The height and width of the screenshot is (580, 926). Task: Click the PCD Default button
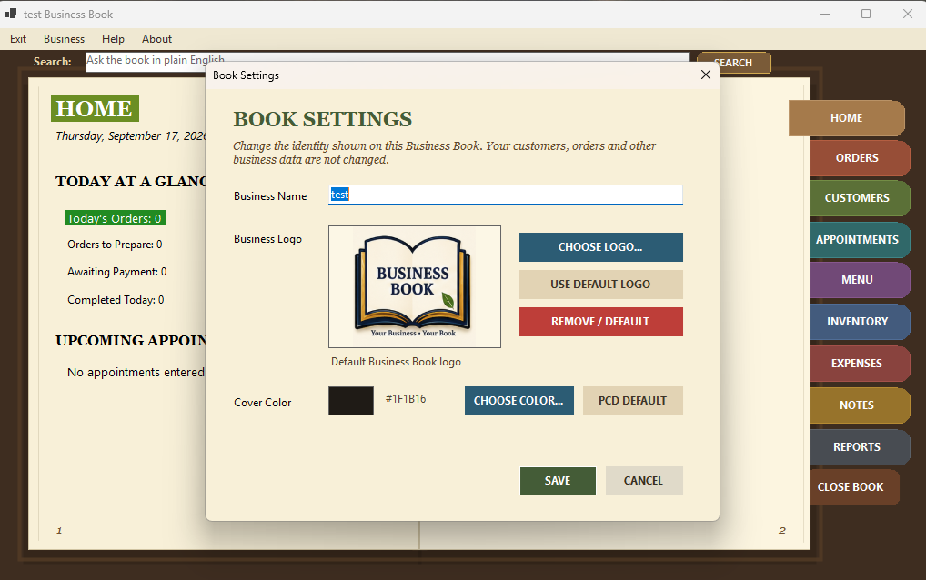632,401
